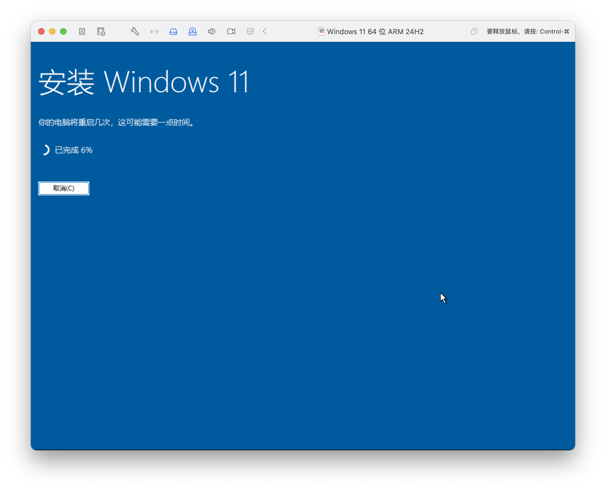This screenshot has width=606, height=491.
Task: Click the 安装 Windows 11 heading
Action: 144,82
